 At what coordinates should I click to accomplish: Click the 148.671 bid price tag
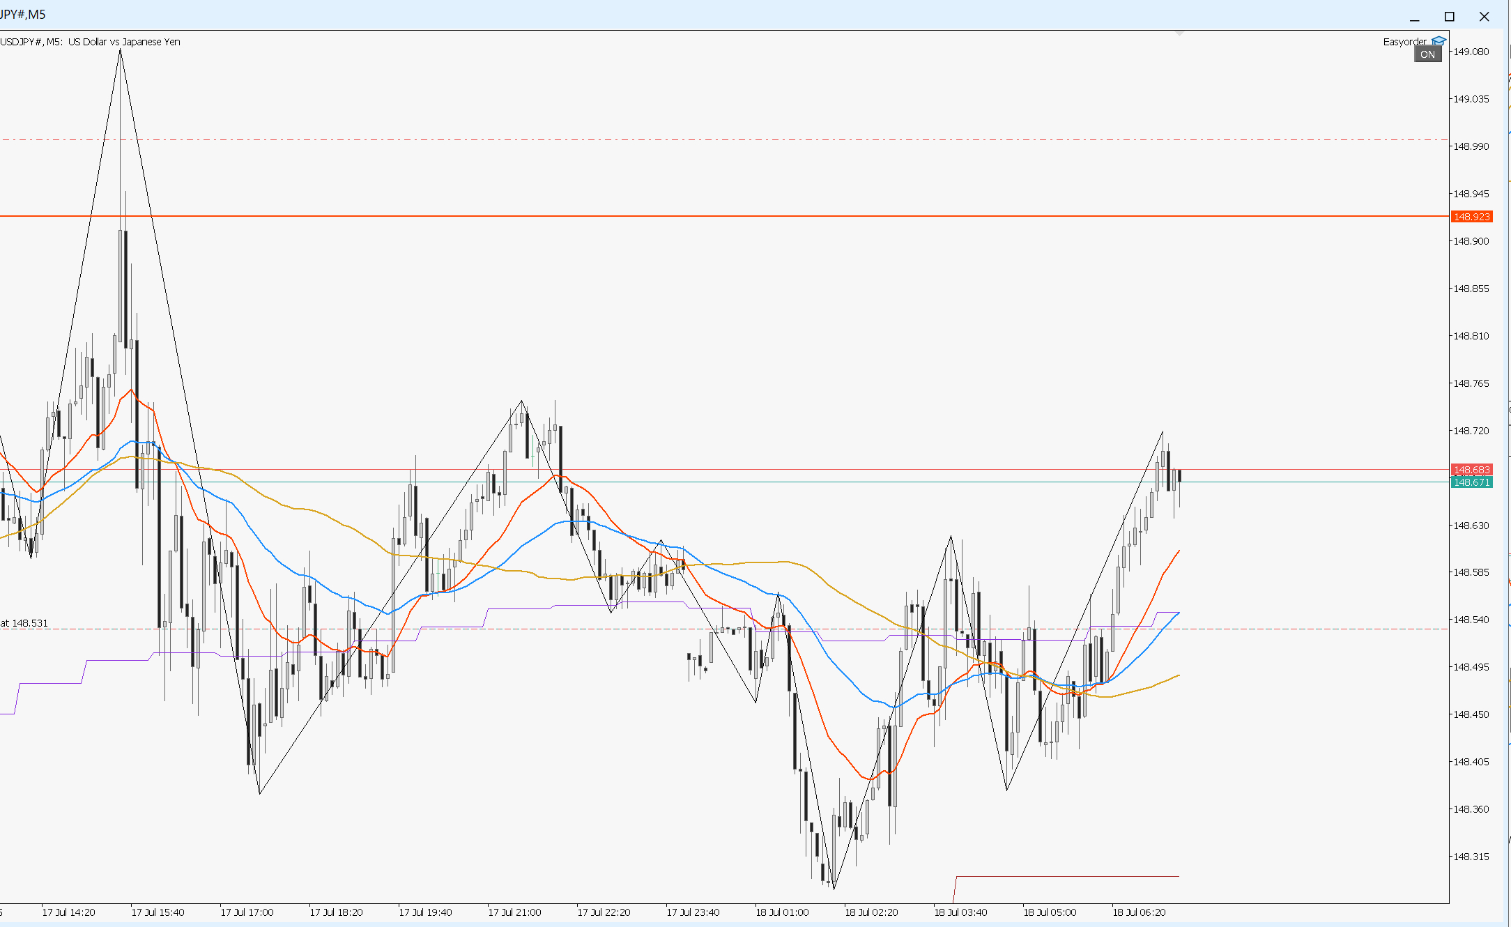pyautogui.click(x=1471, y=482)
